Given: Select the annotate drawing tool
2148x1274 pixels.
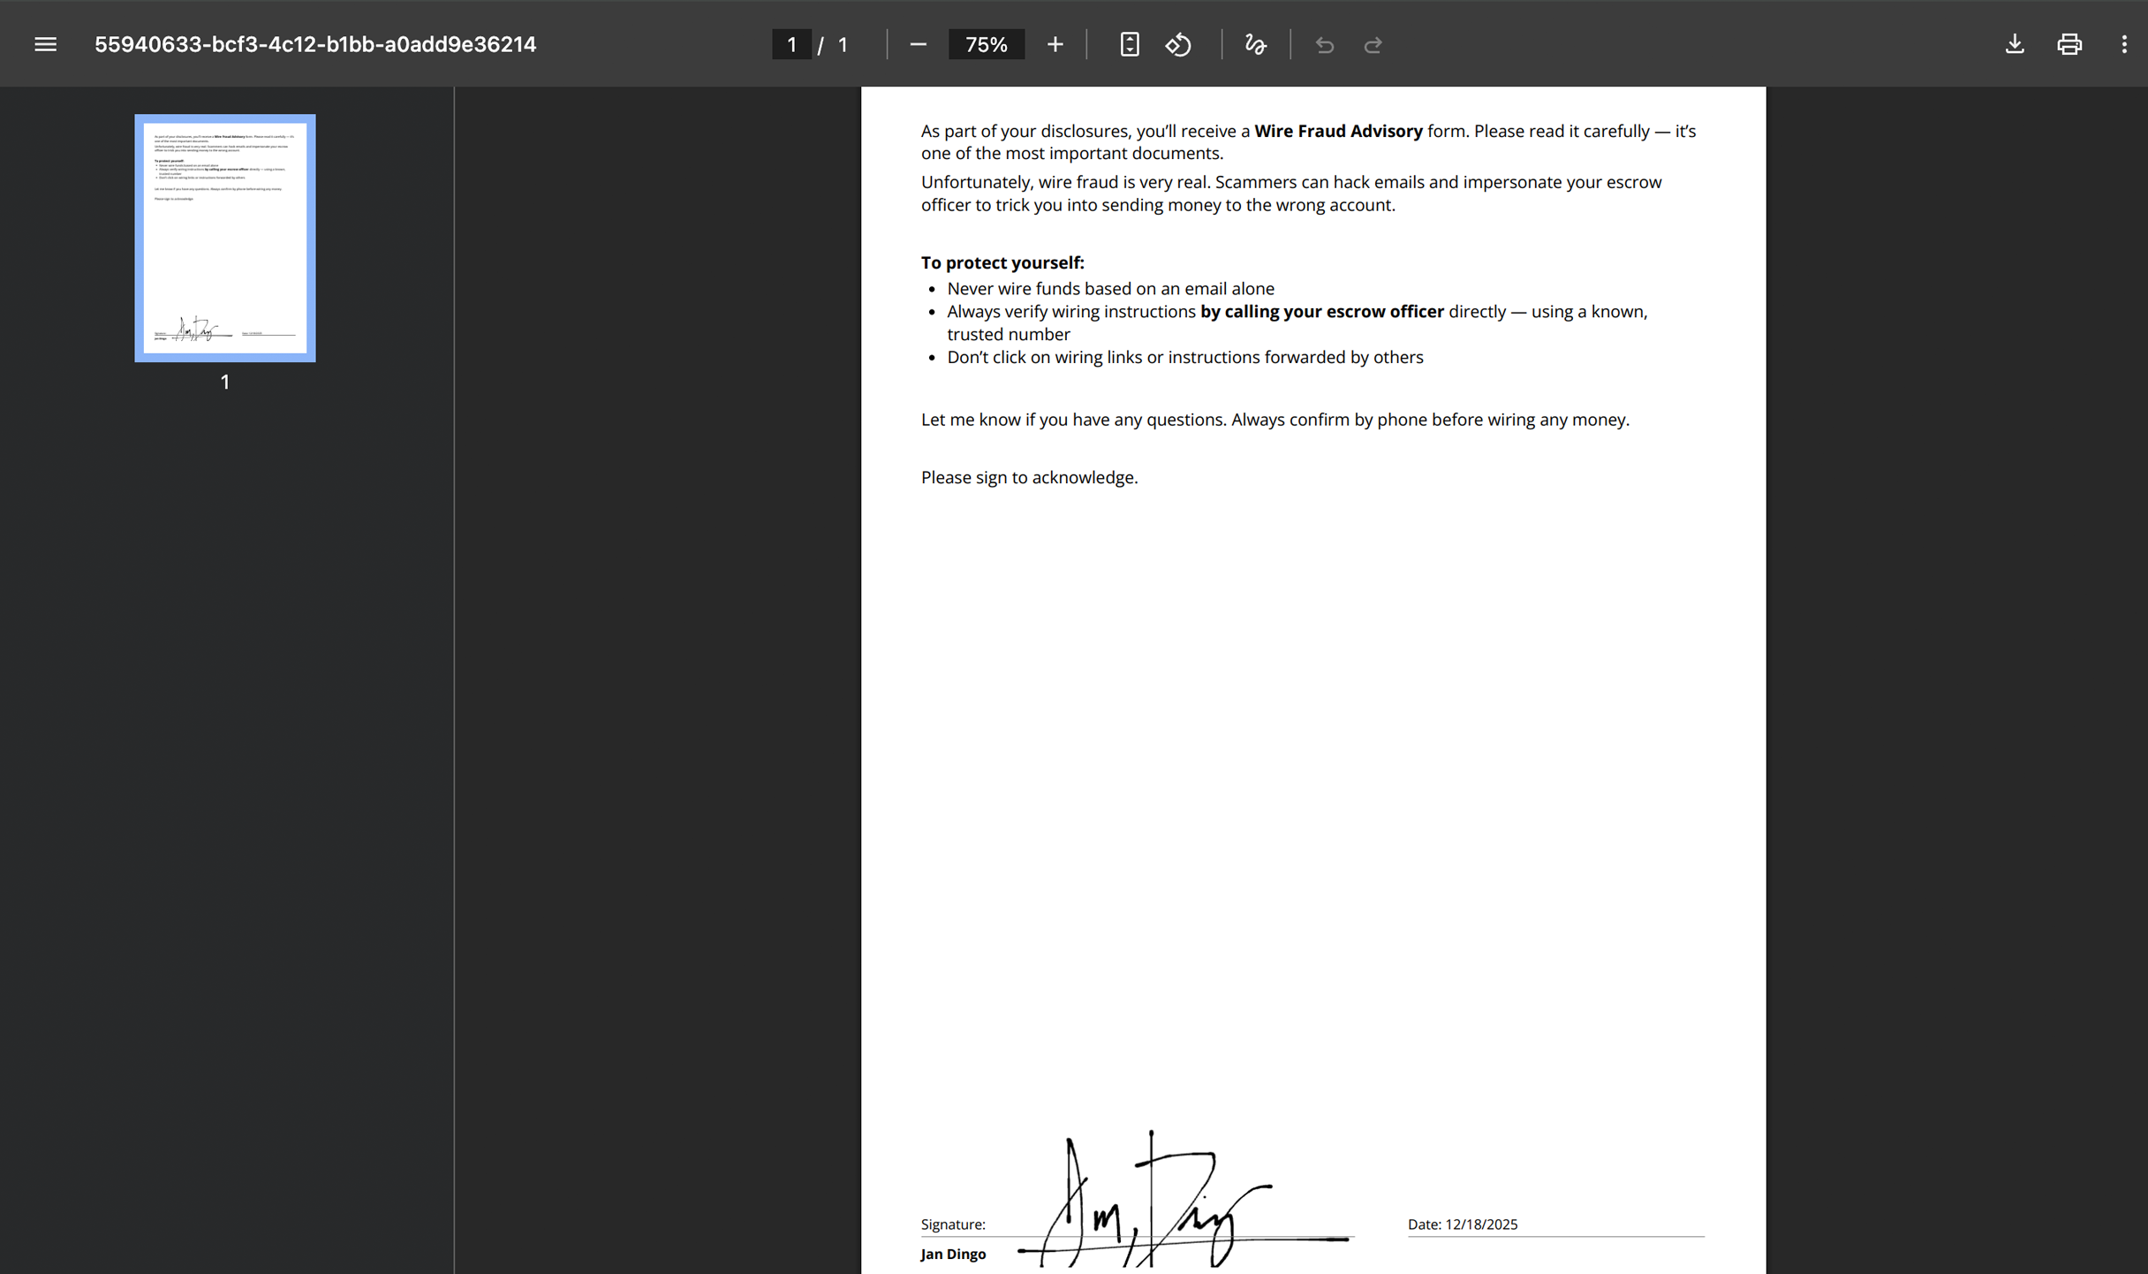Looking at the screenshot, I should 1254,43.
